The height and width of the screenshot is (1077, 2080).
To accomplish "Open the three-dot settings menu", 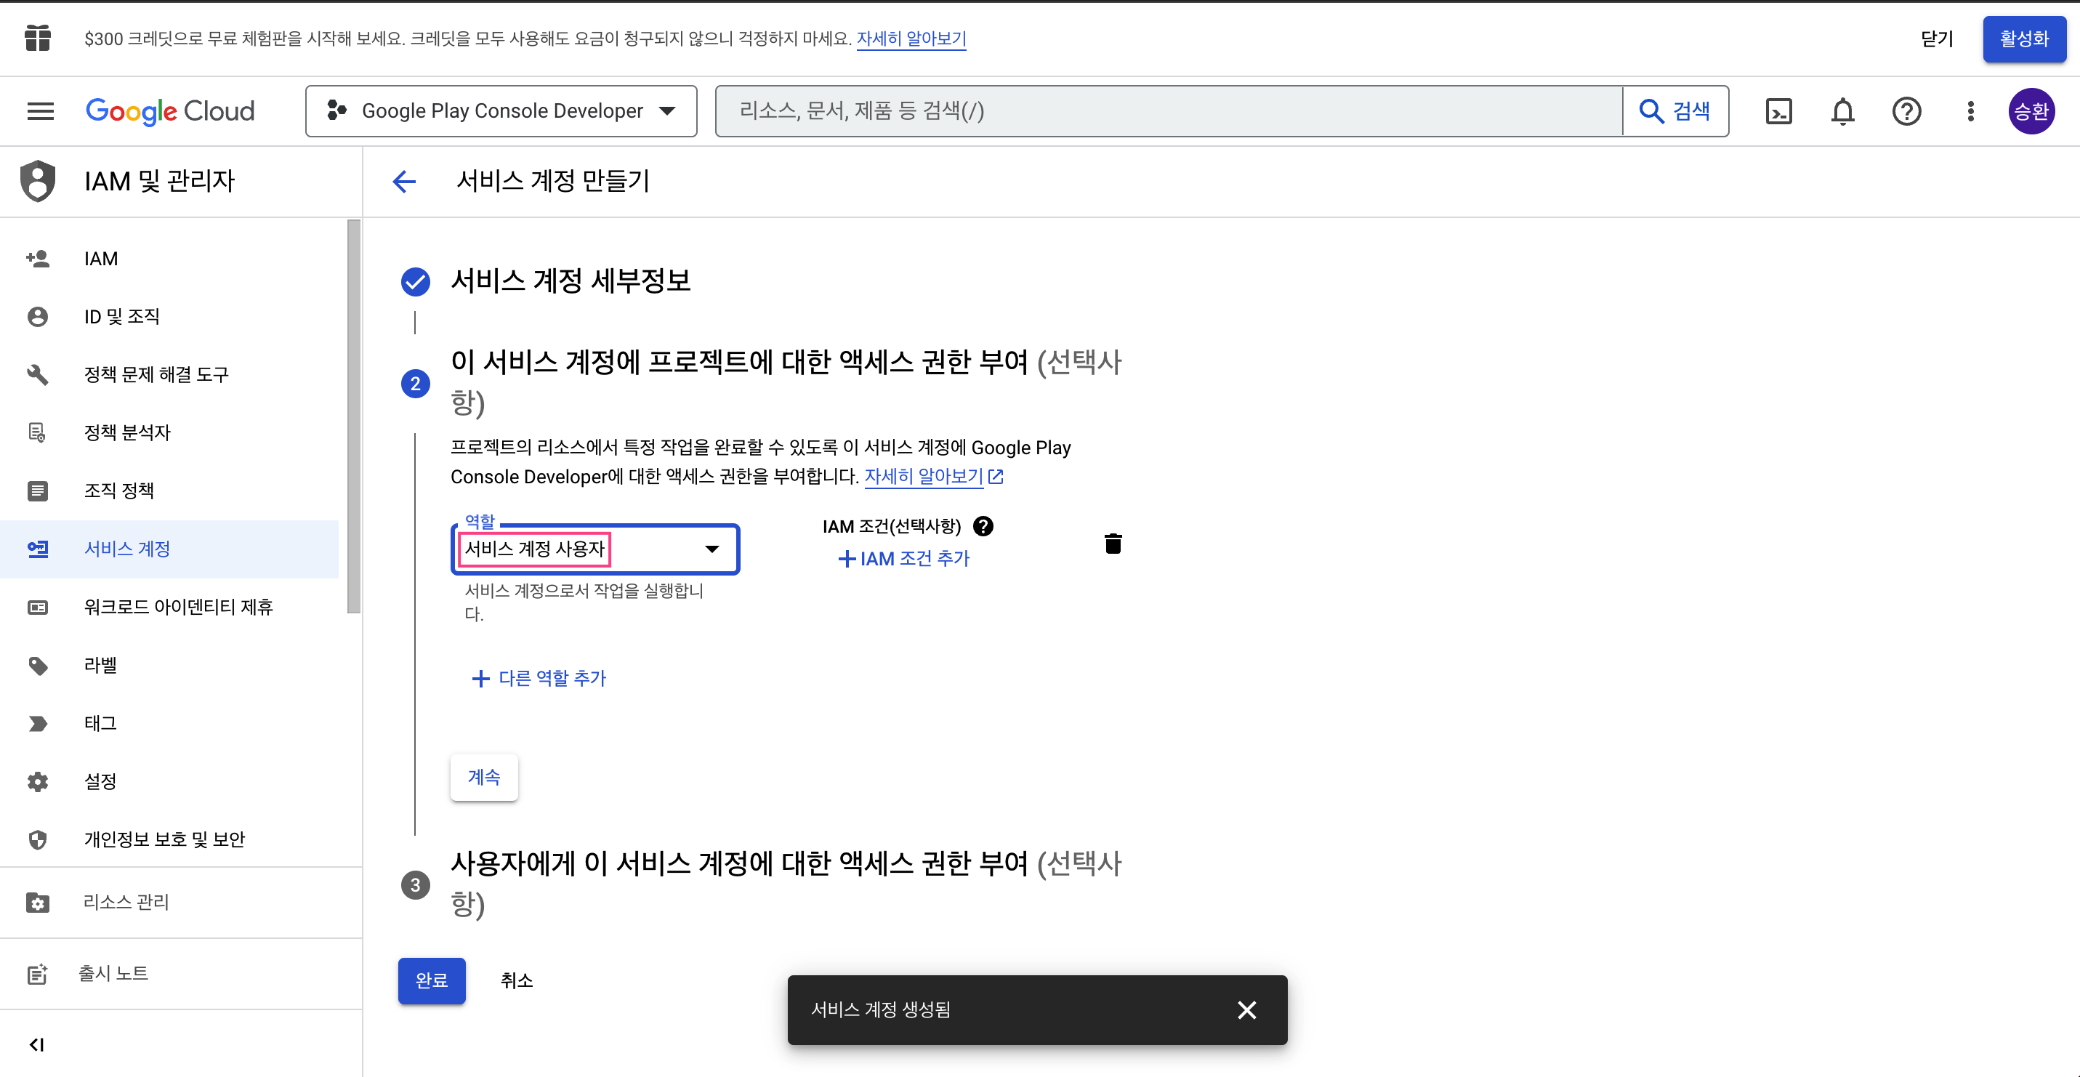I will coord(1970,110).
